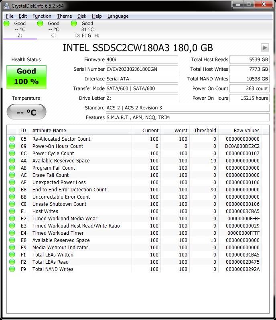Click the ID column header

(x=23, y=130)
